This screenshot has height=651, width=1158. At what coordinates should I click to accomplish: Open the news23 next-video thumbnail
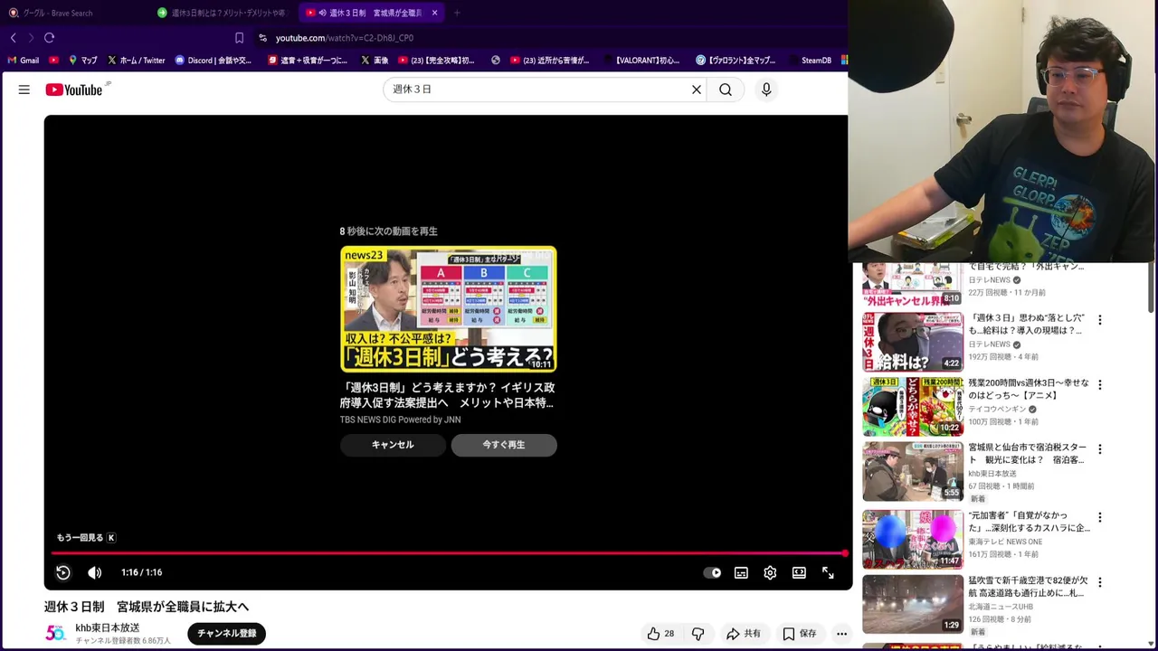pyautogui.click(x=449, y=309)
